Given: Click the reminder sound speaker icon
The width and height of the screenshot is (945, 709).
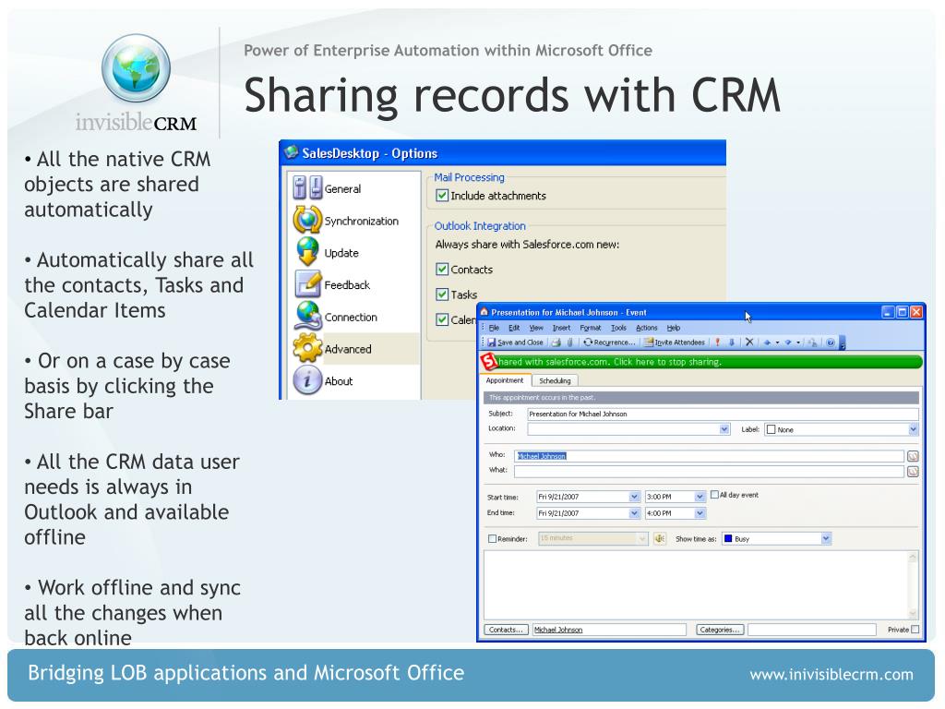Looking at the screenshot, I should click(x=660, y=538).
